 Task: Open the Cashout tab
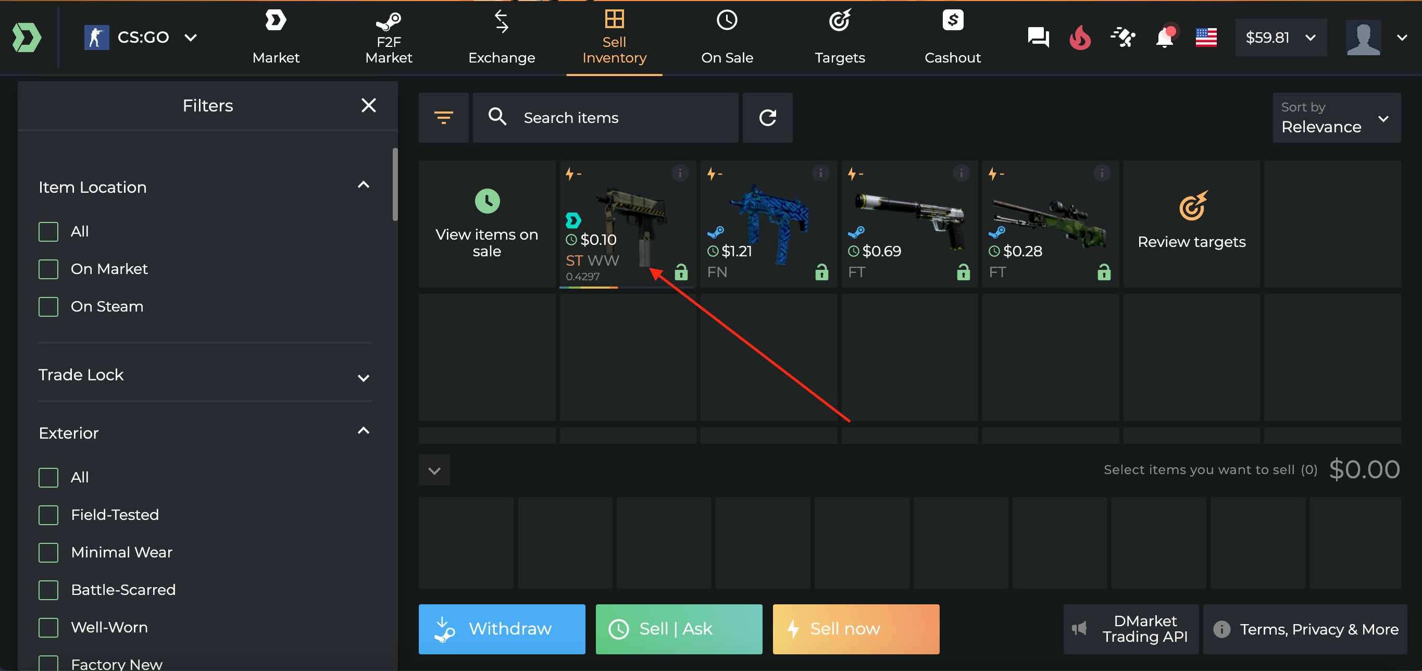click(x=953, y=38)
